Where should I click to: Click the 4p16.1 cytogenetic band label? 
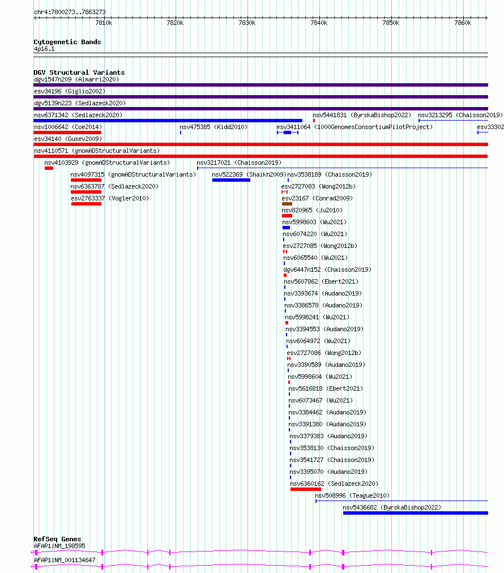44,49
